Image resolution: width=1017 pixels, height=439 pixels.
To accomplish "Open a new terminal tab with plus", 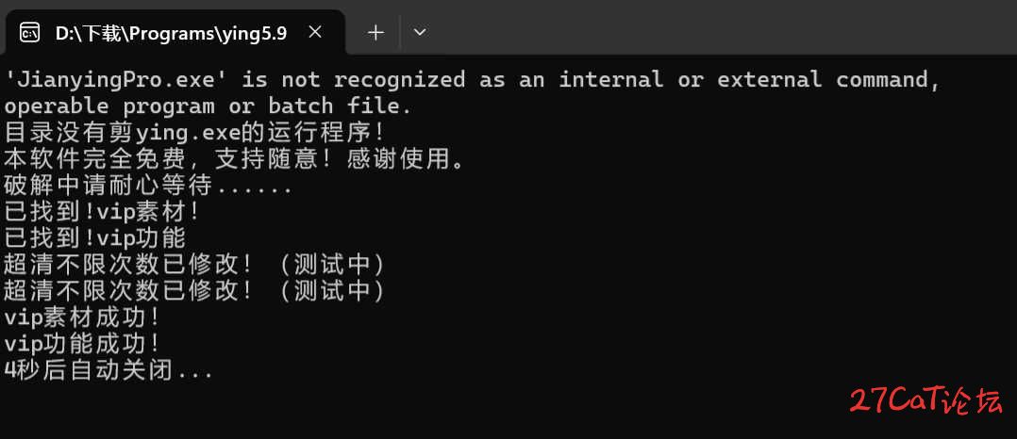I will 375,32.
